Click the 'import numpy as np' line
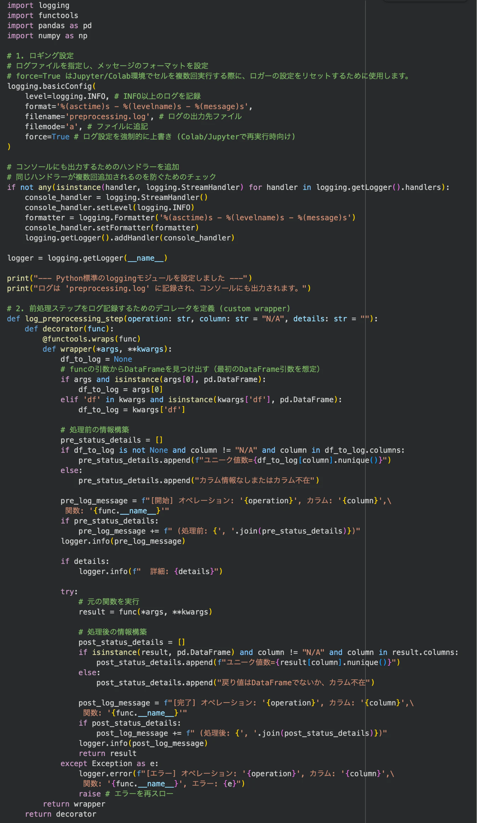The height and width of the screenshot is (823, 477). 47,36
